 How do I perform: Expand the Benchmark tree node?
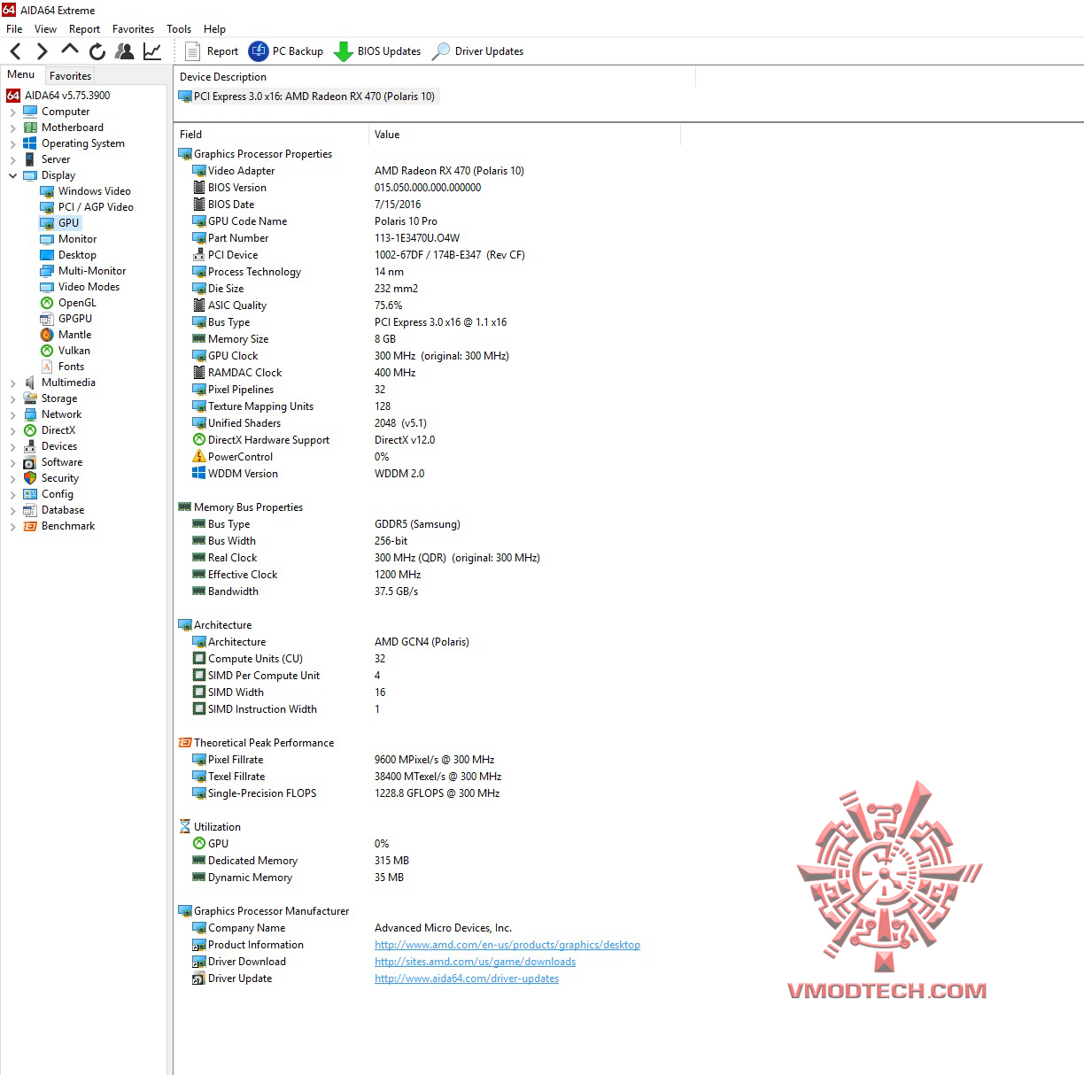coord(12,527)
